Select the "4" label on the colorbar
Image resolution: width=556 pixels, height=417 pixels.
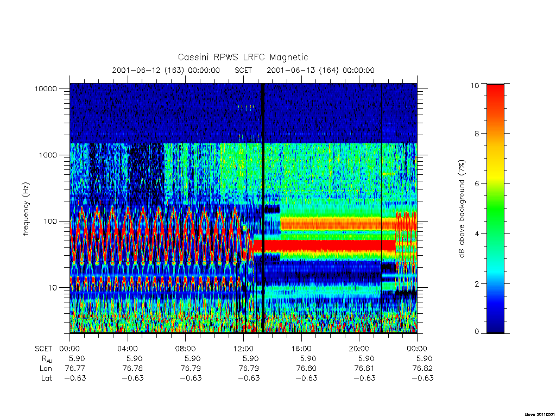click(477, 233)
